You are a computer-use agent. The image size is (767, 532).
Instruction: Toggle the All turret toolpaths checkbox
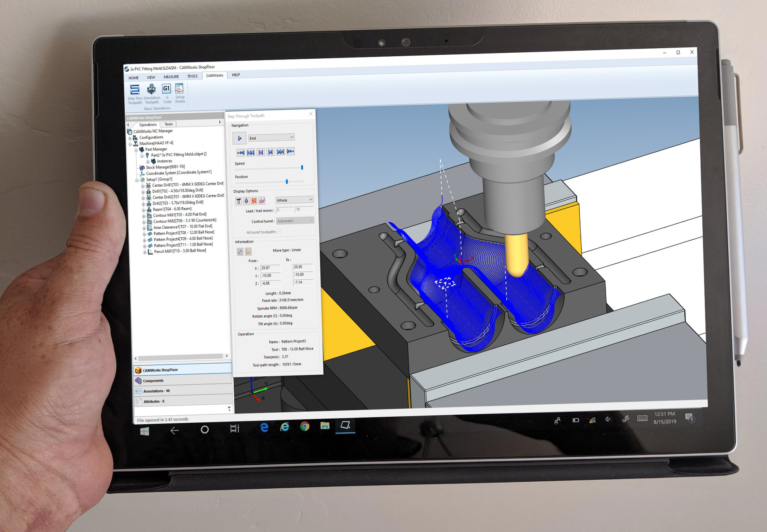[279, 231]
